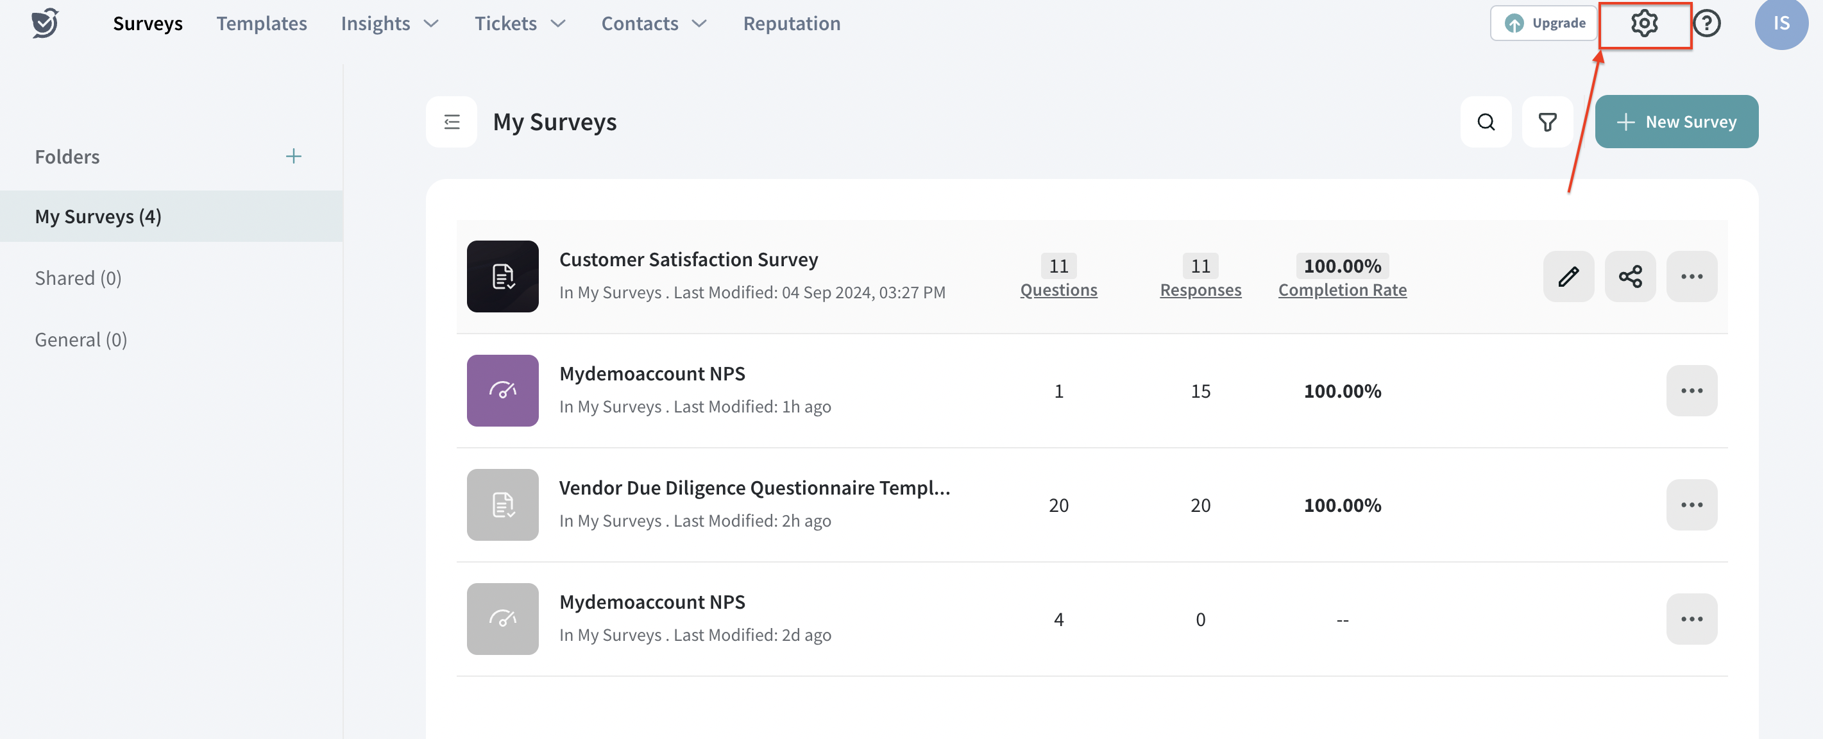Add a new folder with plus icon
This screenshot has width=1823, height=739.
293,157
